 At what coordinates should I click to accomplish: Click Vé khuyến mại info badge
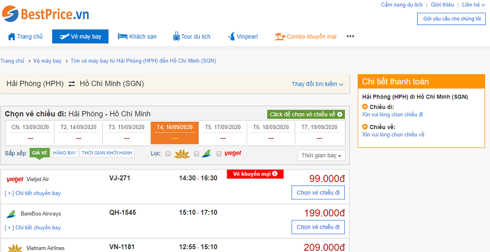(x=255, y=174)
